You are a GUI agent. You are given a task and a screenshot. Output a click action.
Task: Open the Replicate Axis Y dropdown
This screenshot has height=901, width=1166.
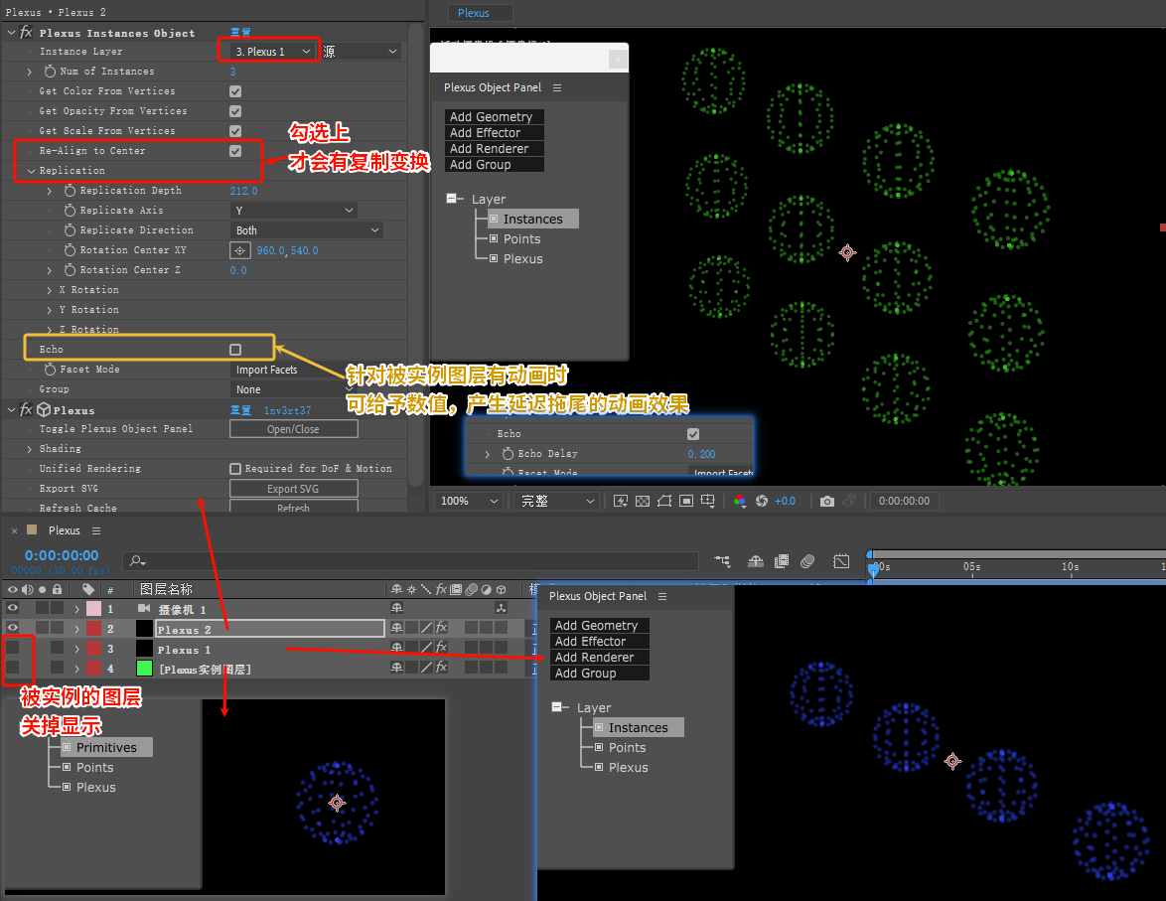coord(294,211)
